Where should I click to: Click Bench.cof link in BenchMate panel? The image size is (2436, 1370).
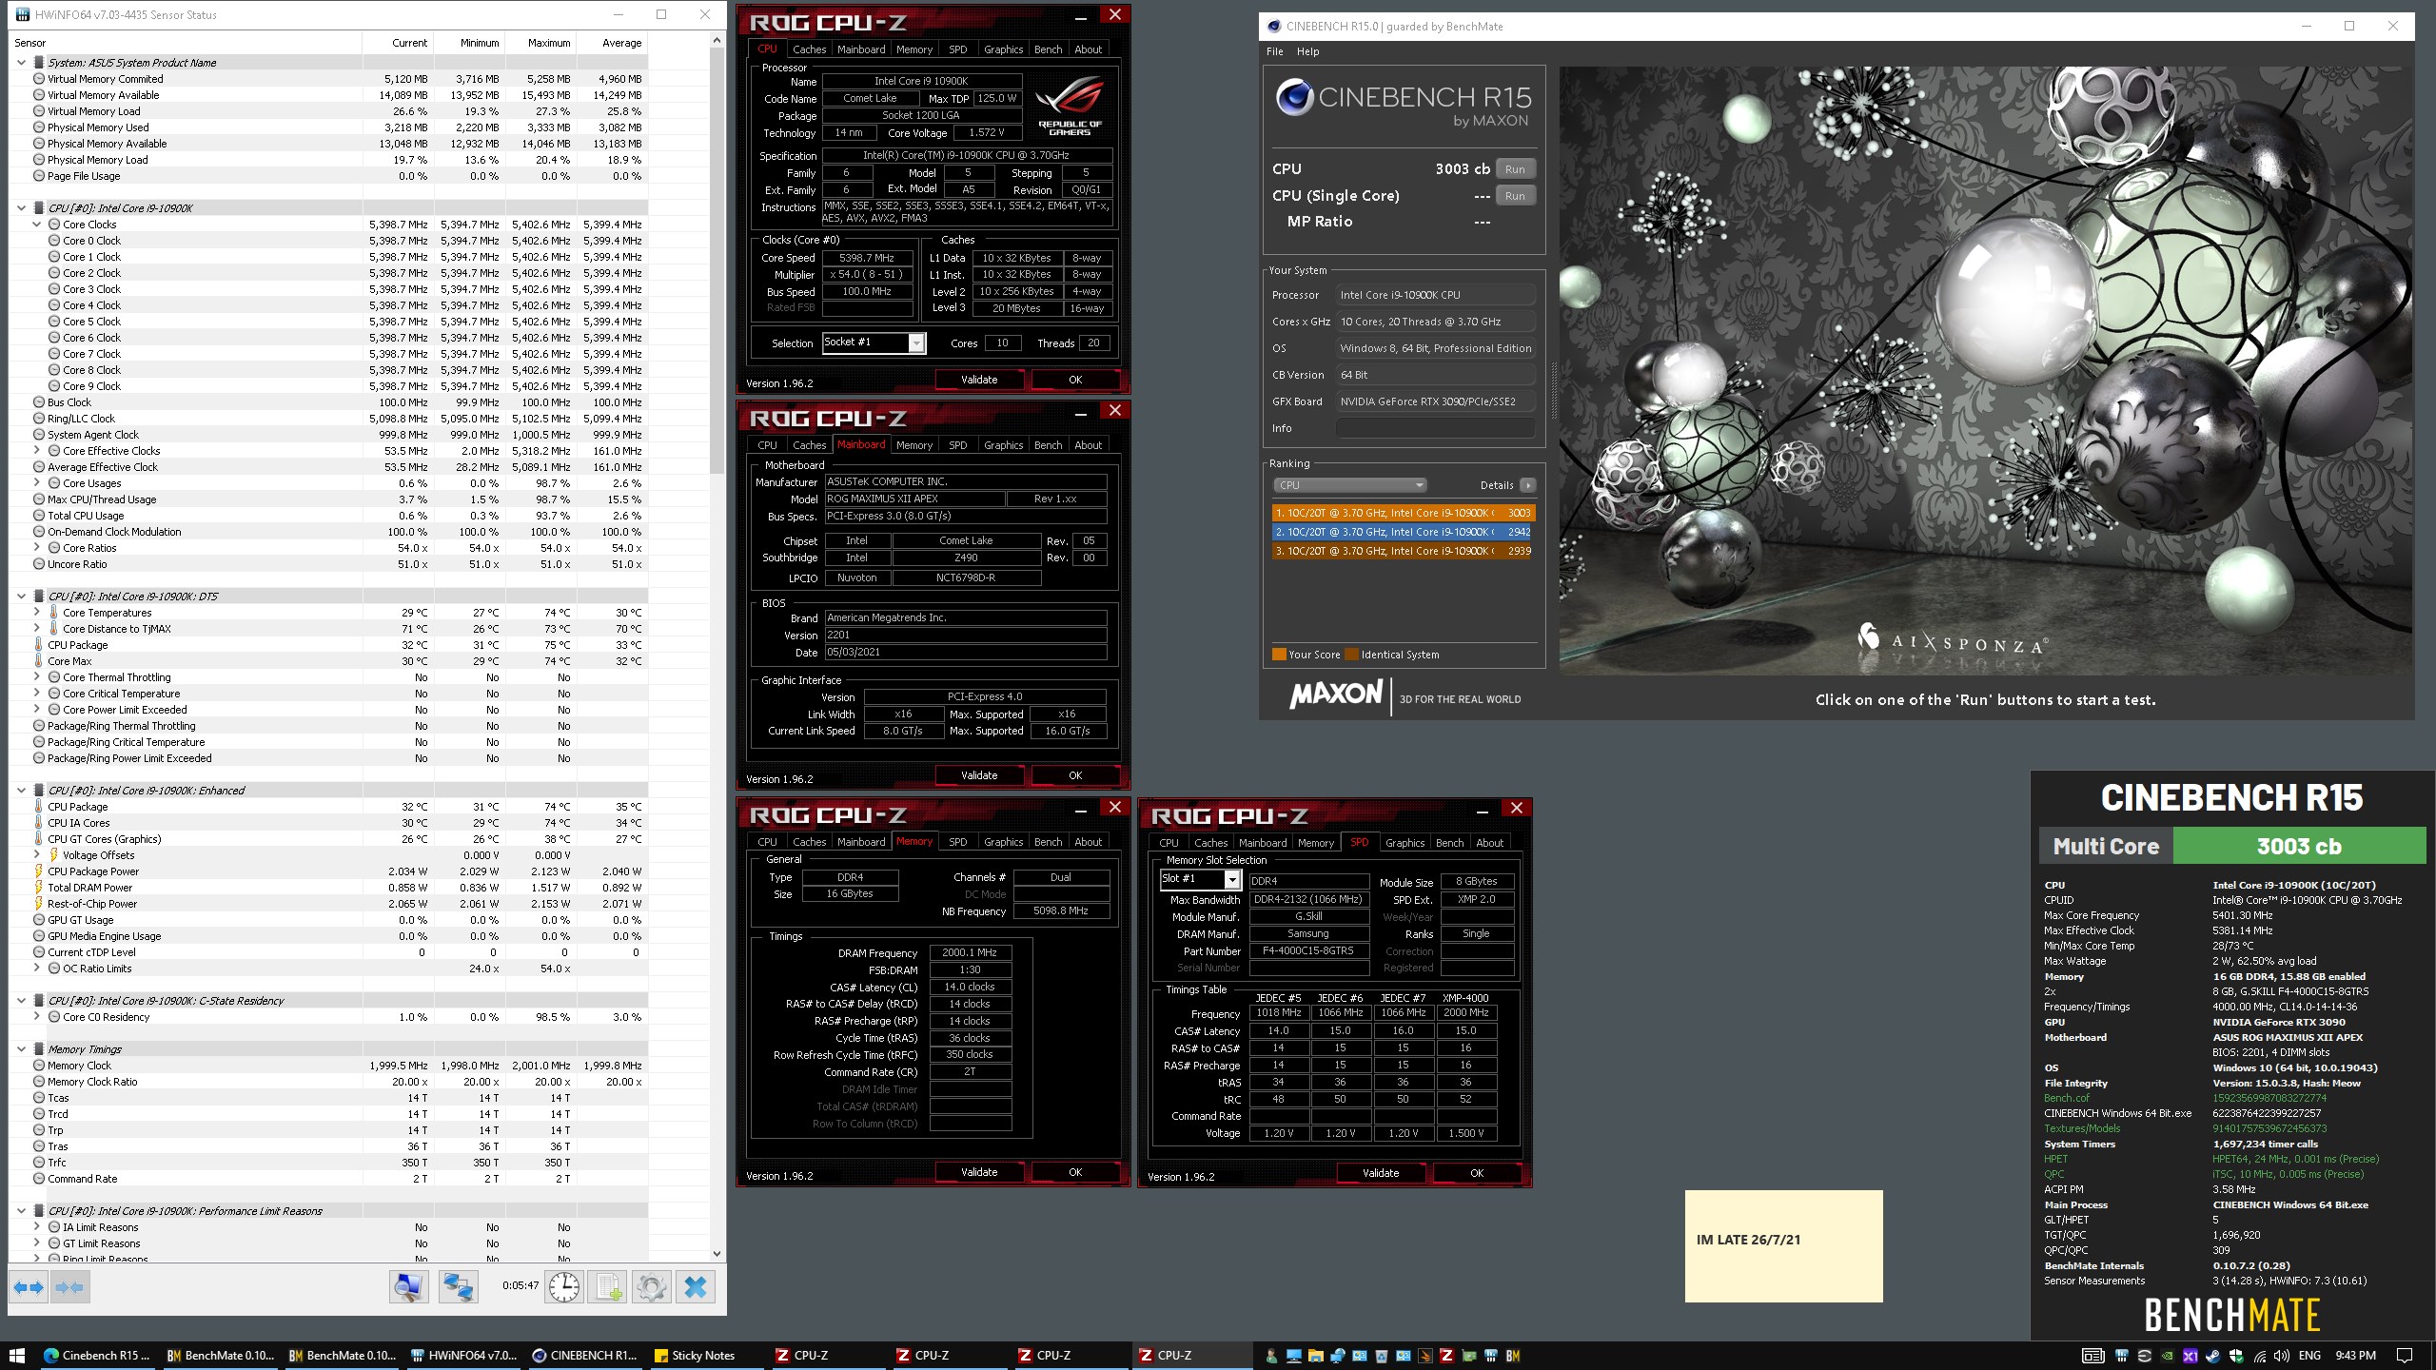tap(2067, 1098)
